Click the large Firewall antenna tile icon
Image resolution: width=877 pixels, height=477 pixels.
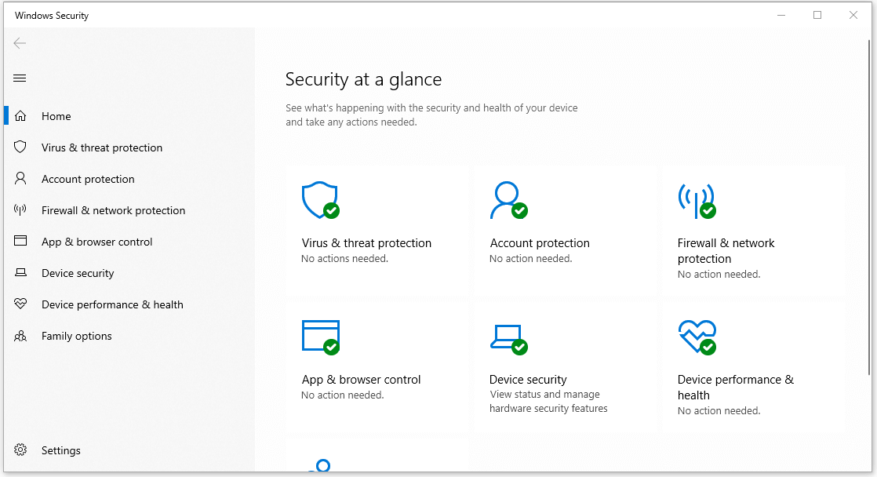pyautogui.click(x=697, y=201)
